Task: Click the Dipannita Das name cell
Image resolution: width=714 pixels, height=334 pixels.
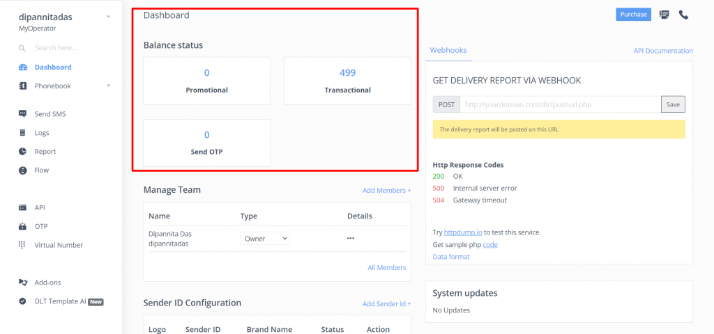Action: [x=171, y=234]
